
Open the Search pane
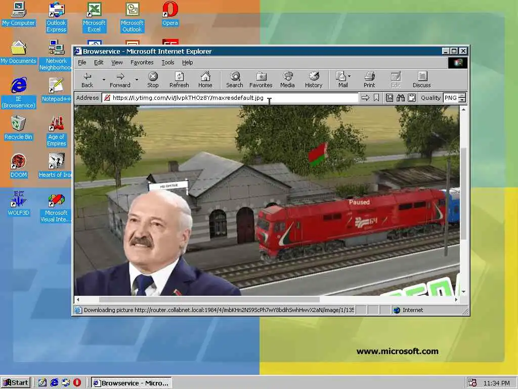(x=235, y=80)
